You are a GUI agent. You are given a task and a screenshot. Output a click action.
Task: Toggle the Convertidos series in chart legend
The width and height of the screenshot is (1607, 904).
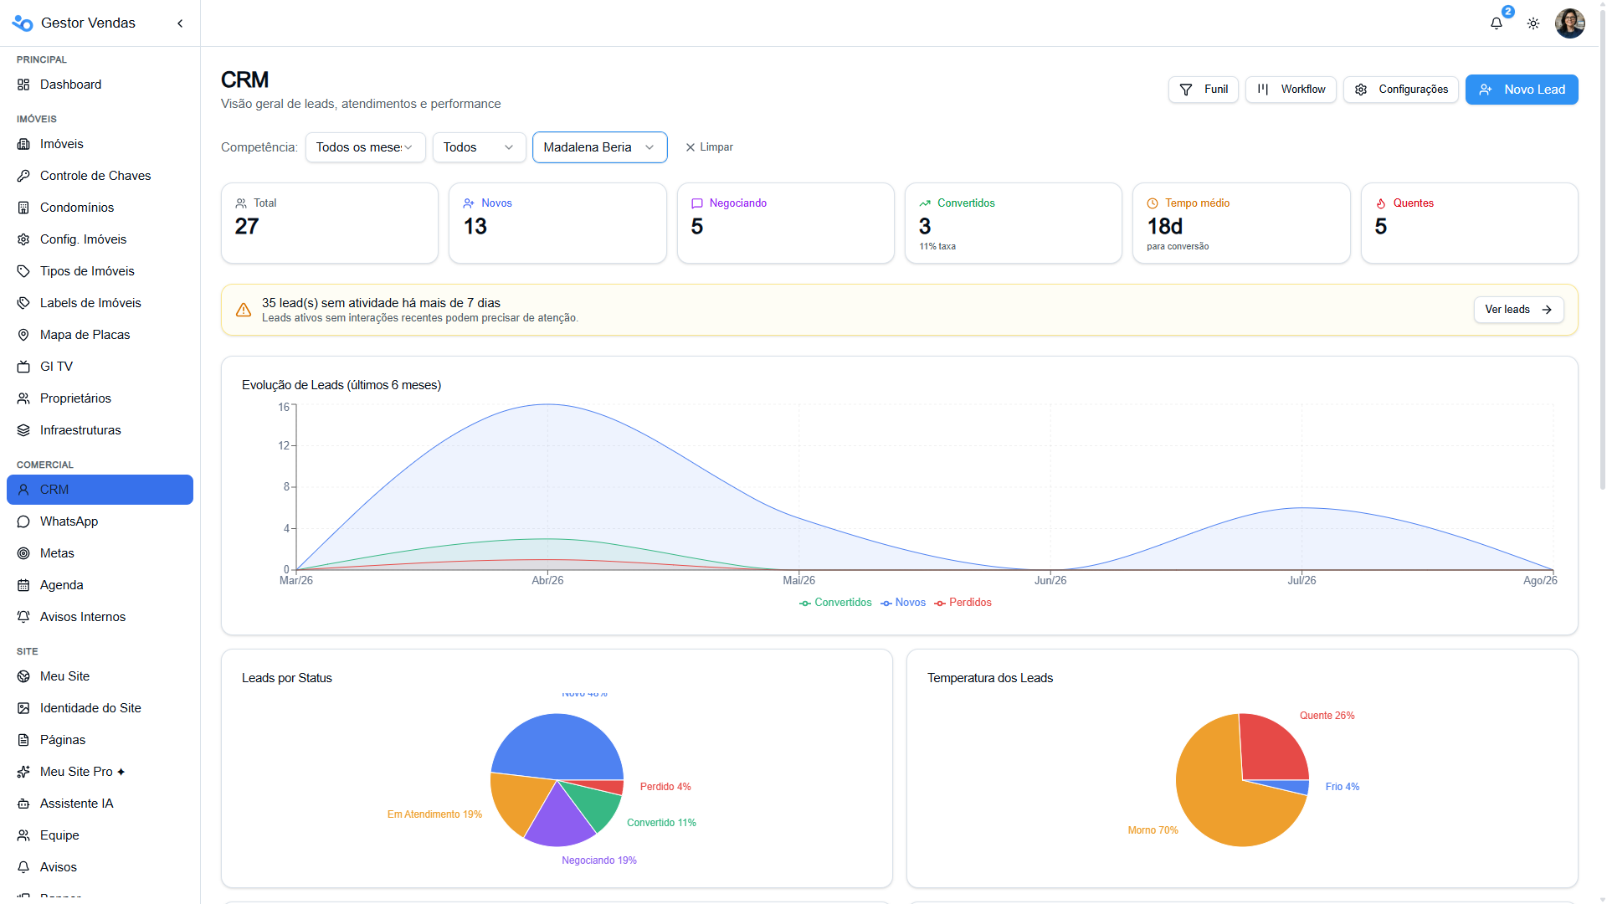click(x=835, y=603)
